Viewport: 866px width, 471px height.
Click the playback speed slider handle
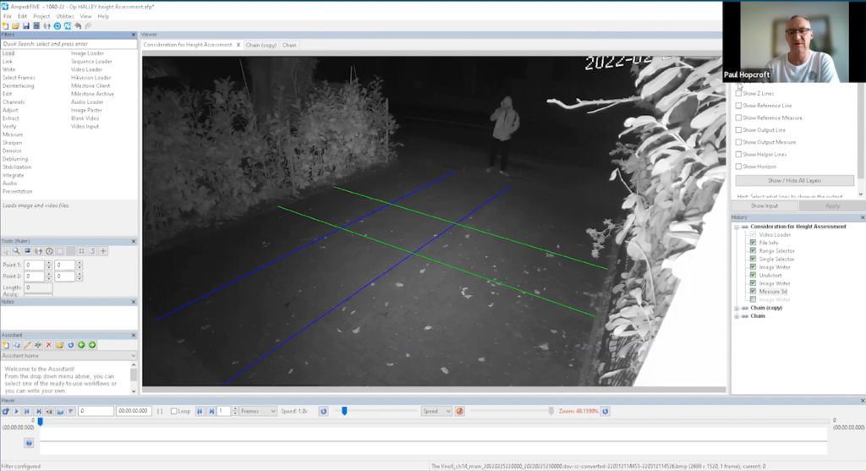click(x=344, y=411)
